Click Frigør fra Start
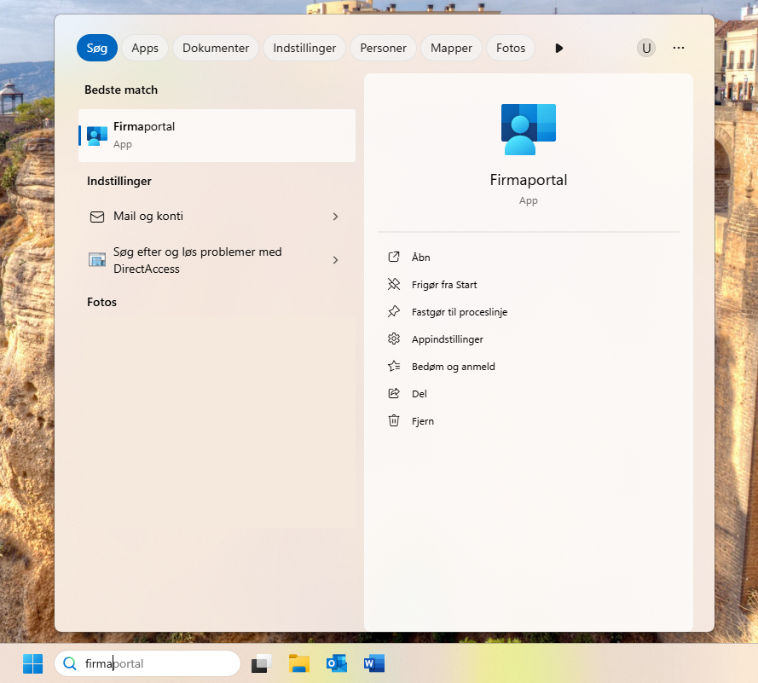Image resolution: width=758 pixels, height=683 pixels. tap(444, 285)
